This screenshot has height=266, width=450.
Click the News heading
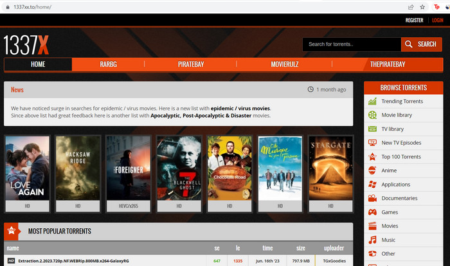click(x=17, y=90)
